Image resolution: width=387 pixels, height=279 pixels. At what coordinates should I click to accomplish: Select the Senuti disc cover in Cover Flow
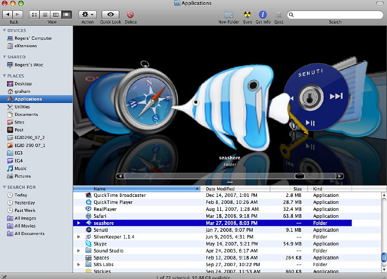[x=316, y=97]
